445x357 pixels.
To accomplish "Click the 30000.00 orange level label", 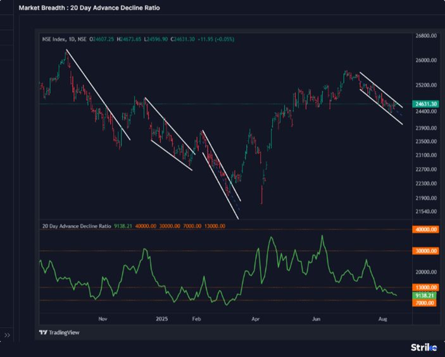I will click(425, 251).
